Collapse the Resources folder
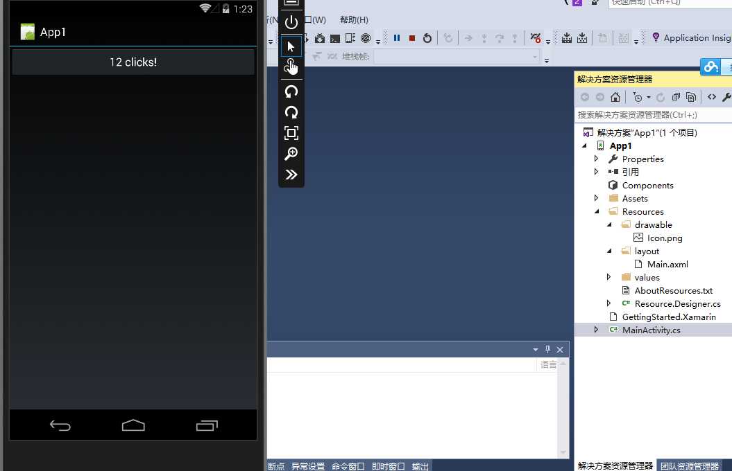Image resolution: width=732 pixels, height=471 pixels. [597, 211]
